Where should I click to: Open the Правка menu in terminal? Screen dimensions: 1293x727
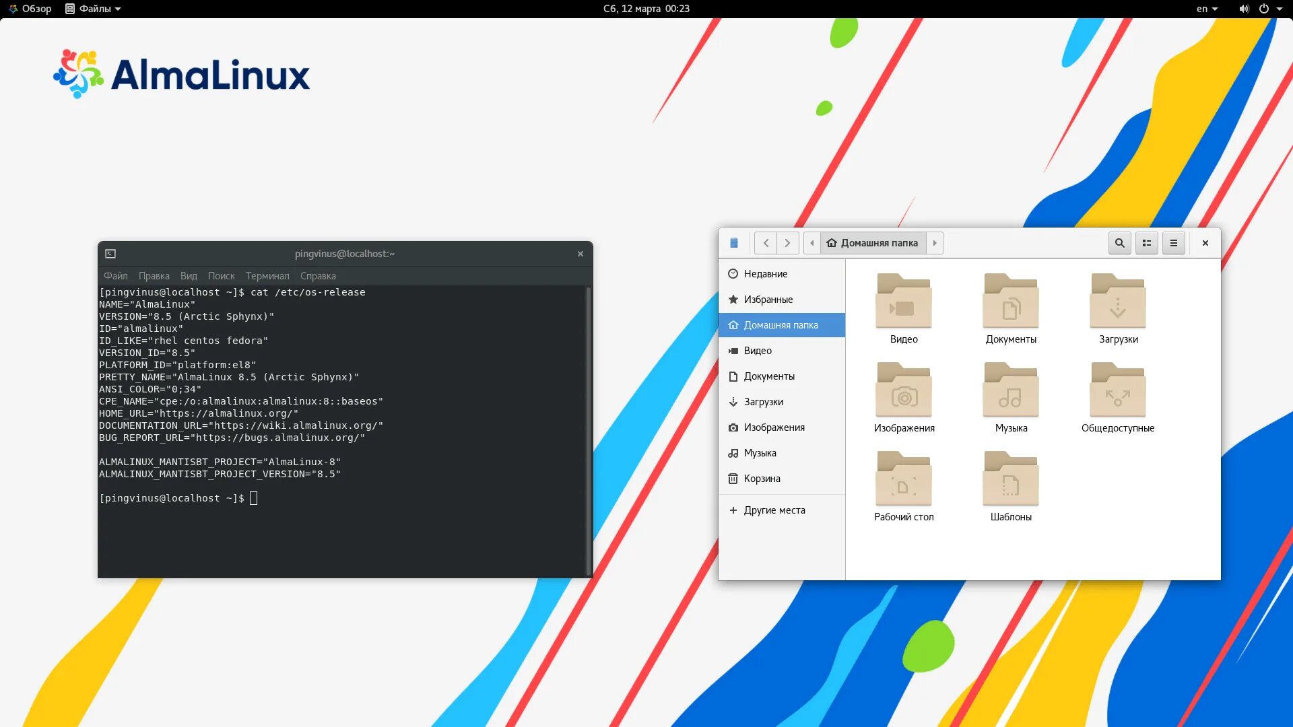tap(154, 276)
